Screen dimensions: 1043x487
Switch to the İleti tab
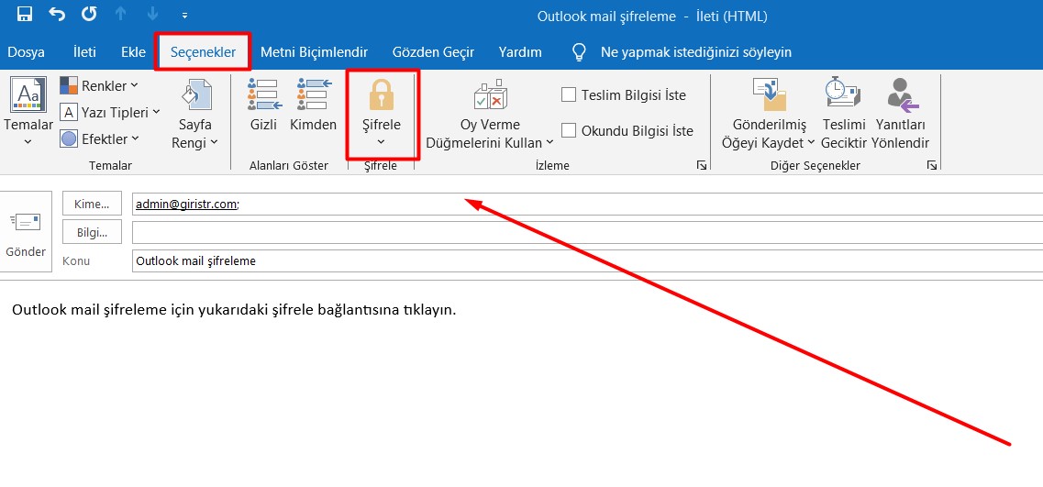point(84,52)
